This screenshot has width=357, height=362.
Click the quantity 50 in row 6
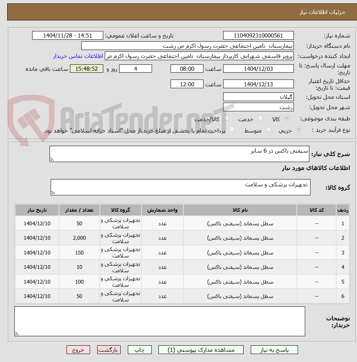point(79,296)
